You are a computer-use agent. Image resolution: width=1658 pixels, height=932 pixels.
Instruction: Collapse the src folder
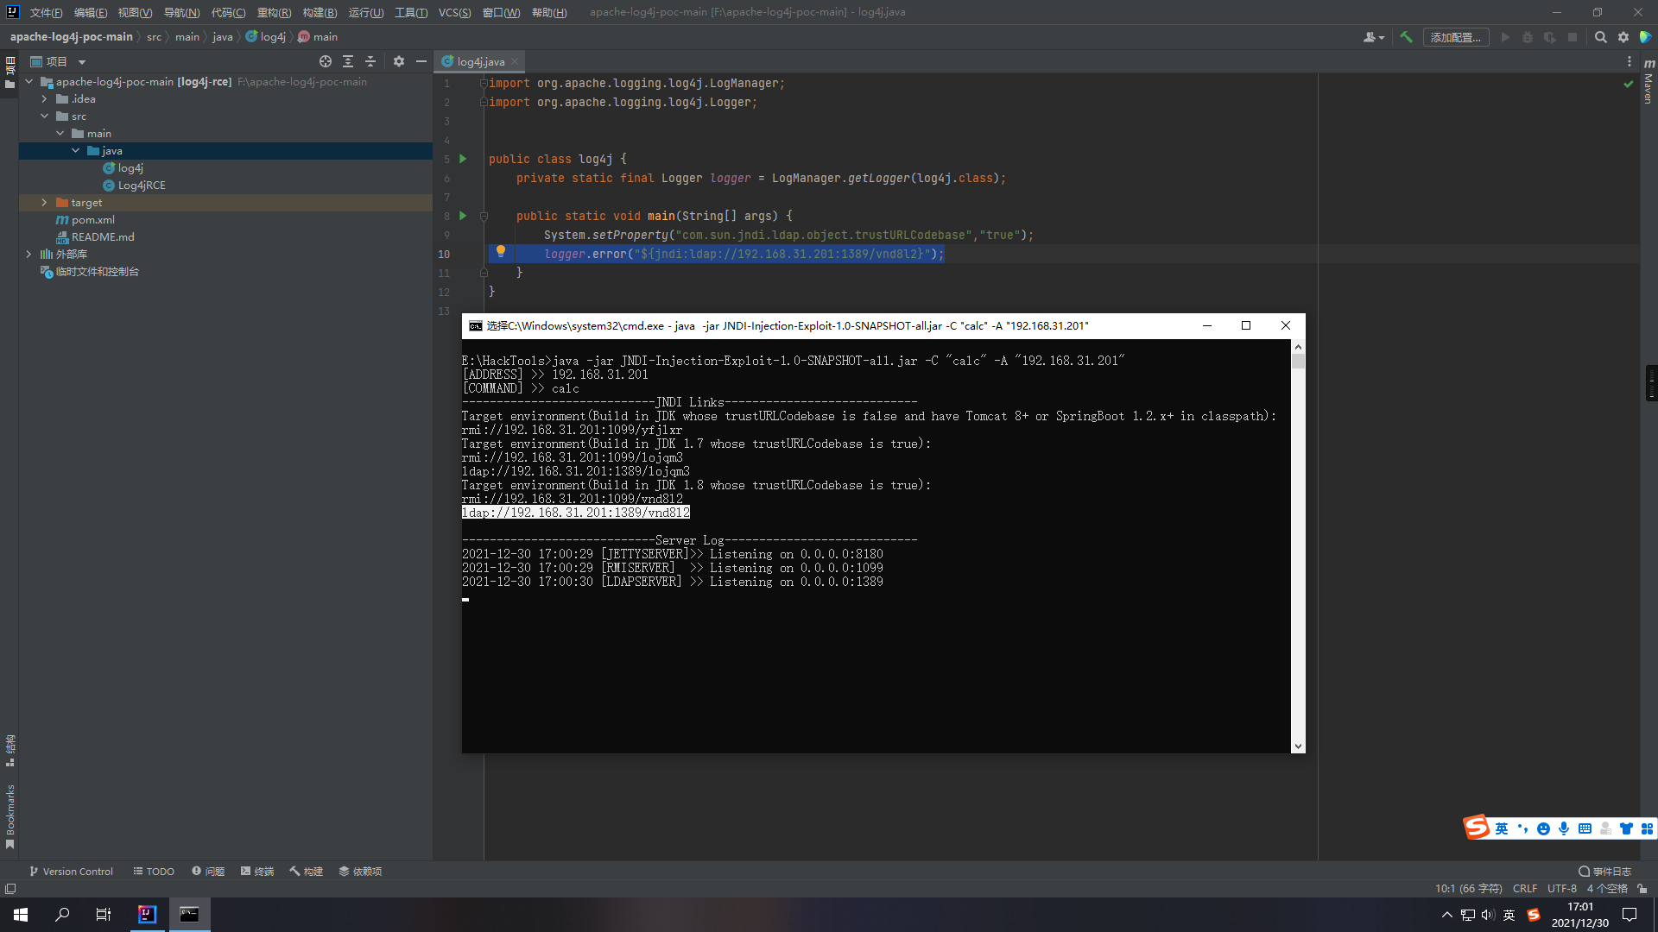coord(44,116)
